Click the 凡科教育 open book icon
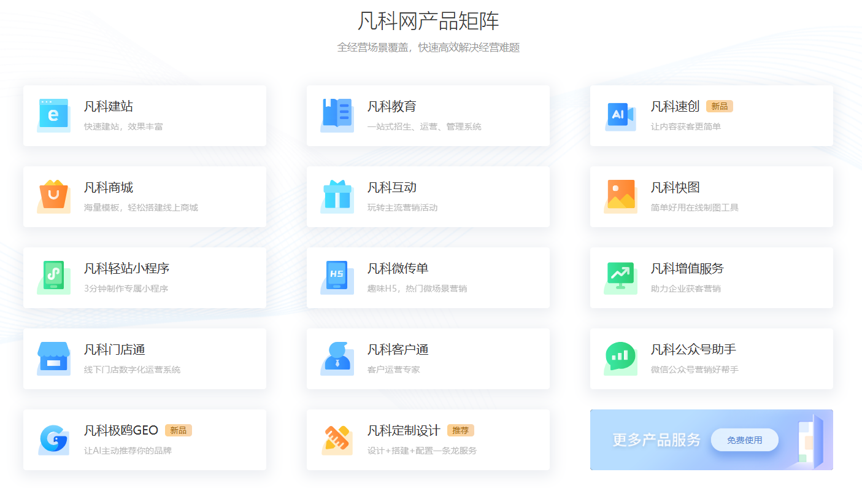 (x=337, y=115)
